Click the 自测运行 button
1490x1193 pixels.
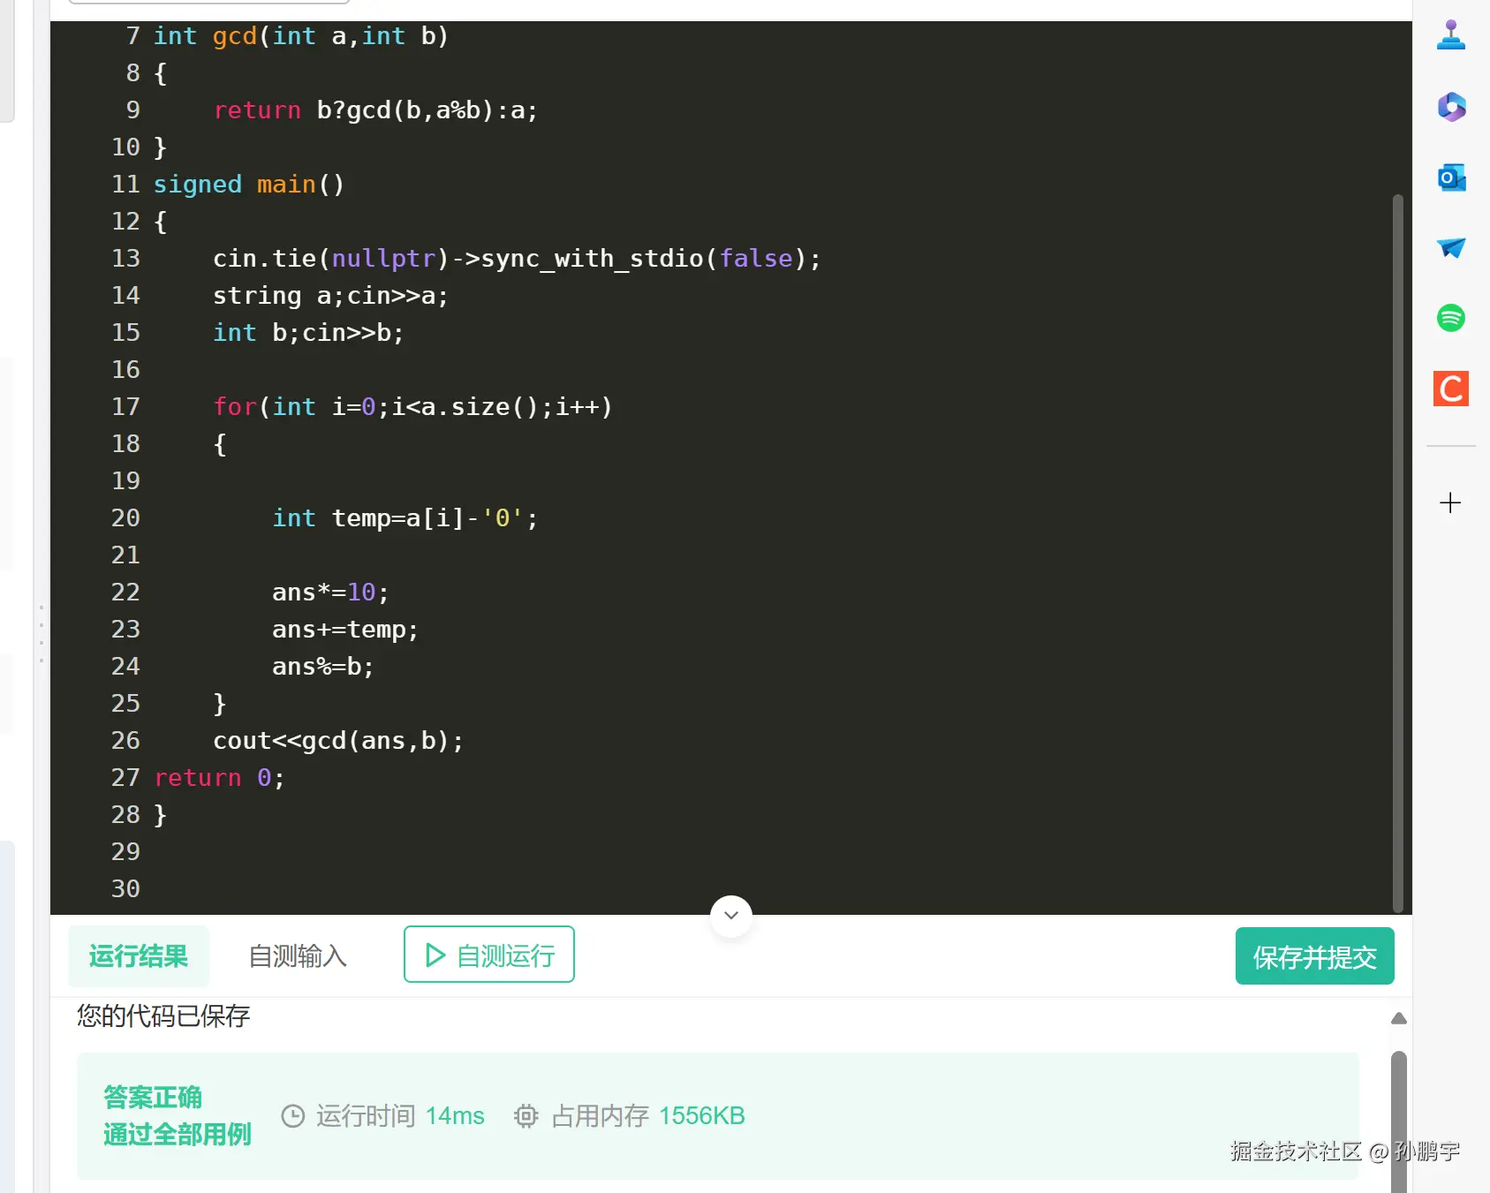pos(489,955)
